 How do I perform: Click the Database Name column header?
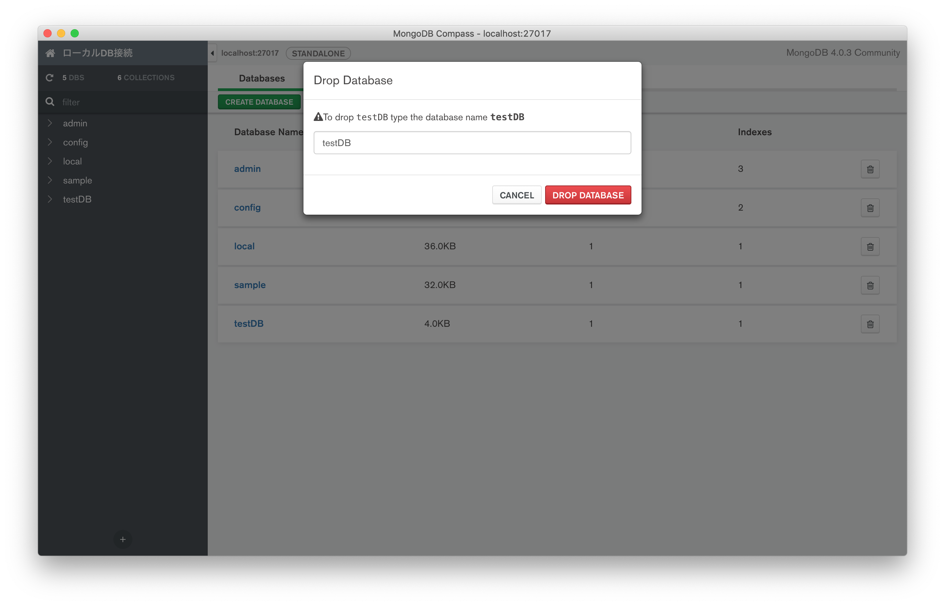click(268, 132)
